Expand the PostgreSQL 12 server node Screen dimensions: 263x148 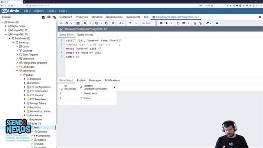tap(6, 30)
